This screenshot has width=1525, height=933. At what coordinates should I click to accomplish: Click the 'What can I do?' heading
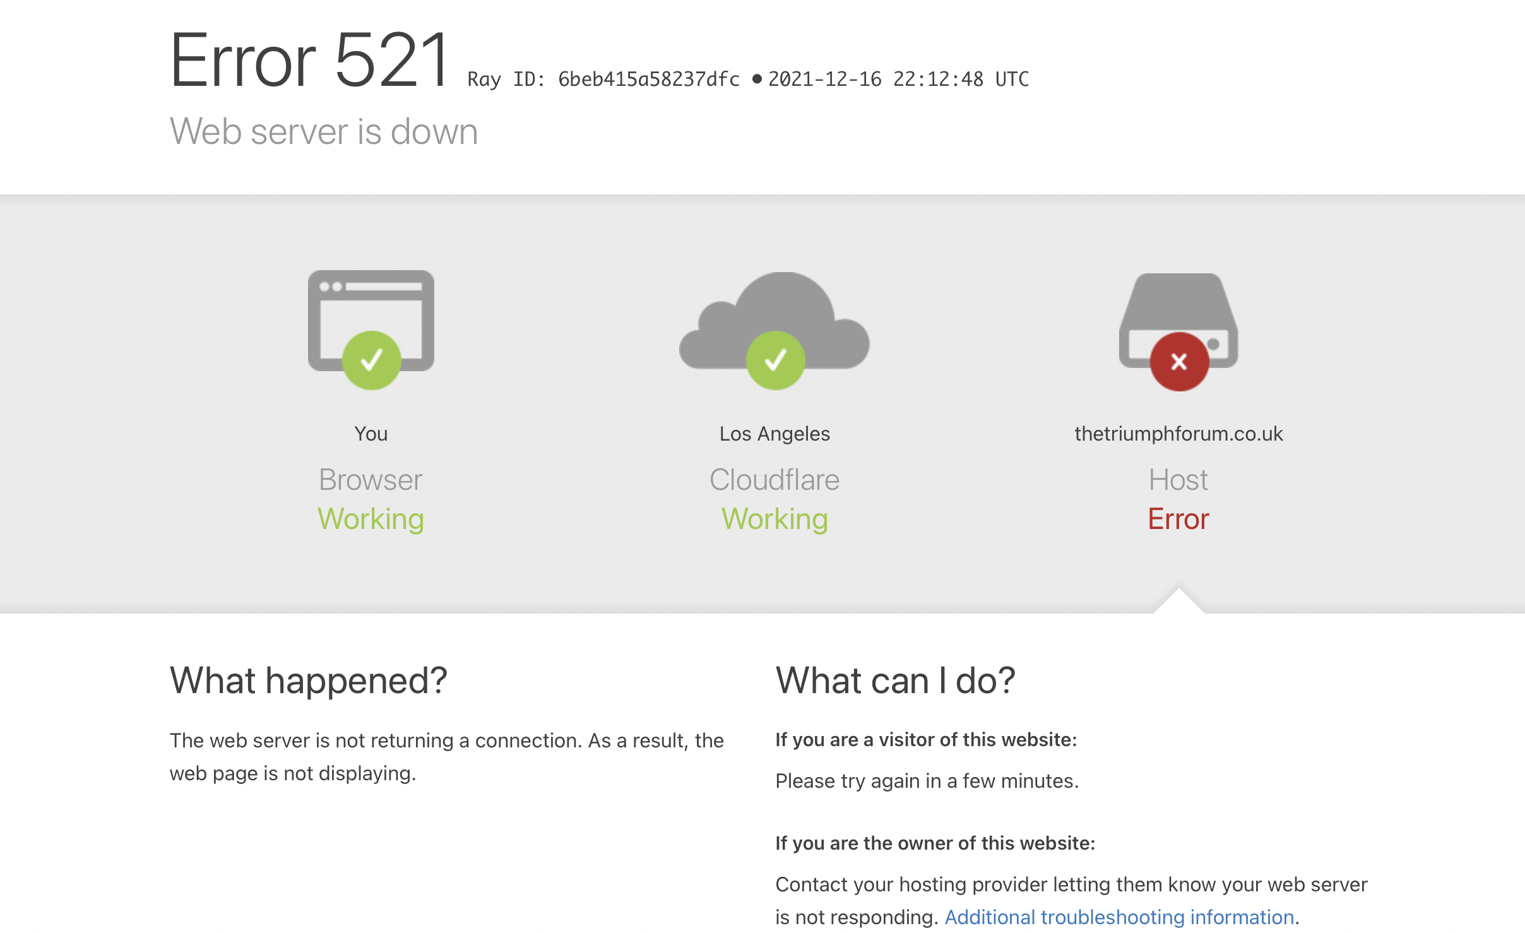point(895,680)
